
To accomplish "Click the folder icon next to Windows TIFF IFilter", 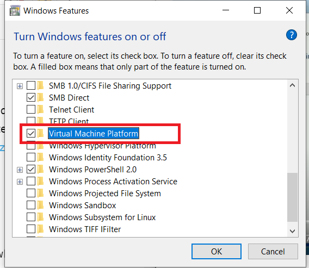I will pyautogui.click(x=41, y=229).
